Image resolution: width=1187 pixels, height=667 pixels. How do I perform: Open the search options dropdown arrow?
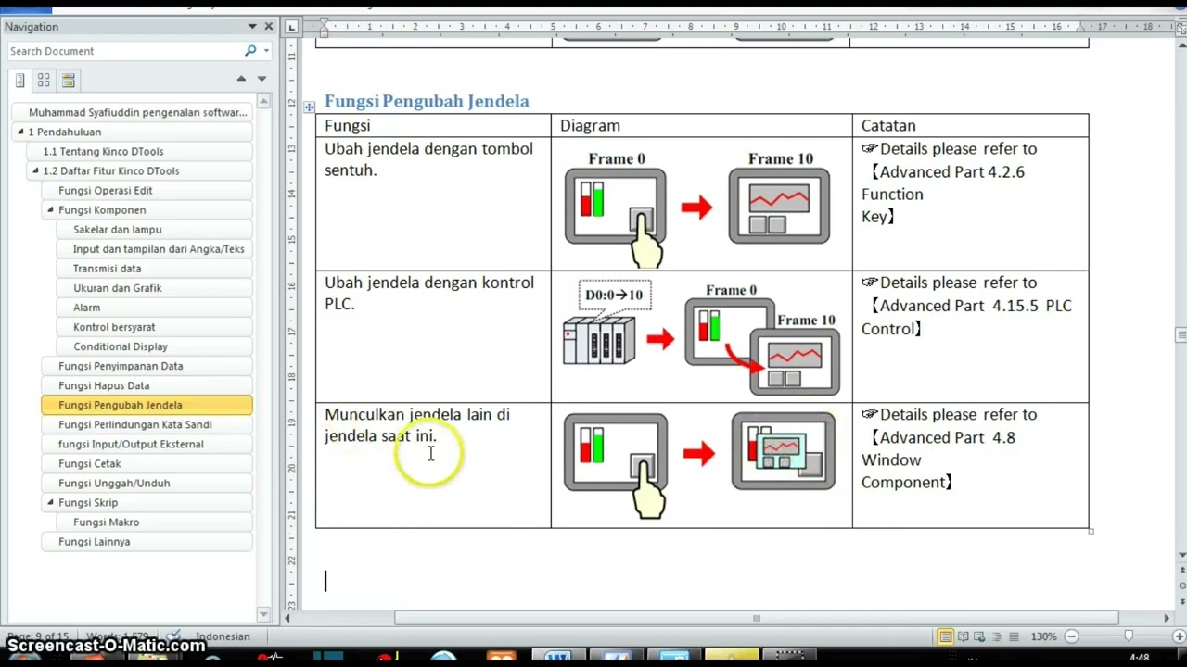(x=266, y=51)
